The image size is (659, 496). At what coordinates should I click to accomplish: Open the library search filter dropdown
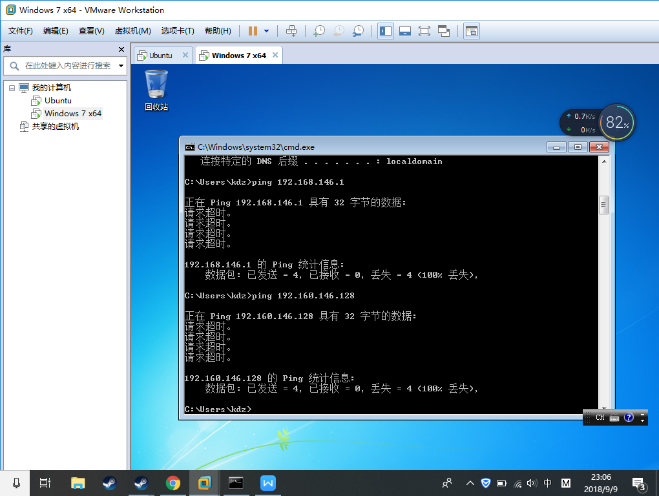point(121,66)
